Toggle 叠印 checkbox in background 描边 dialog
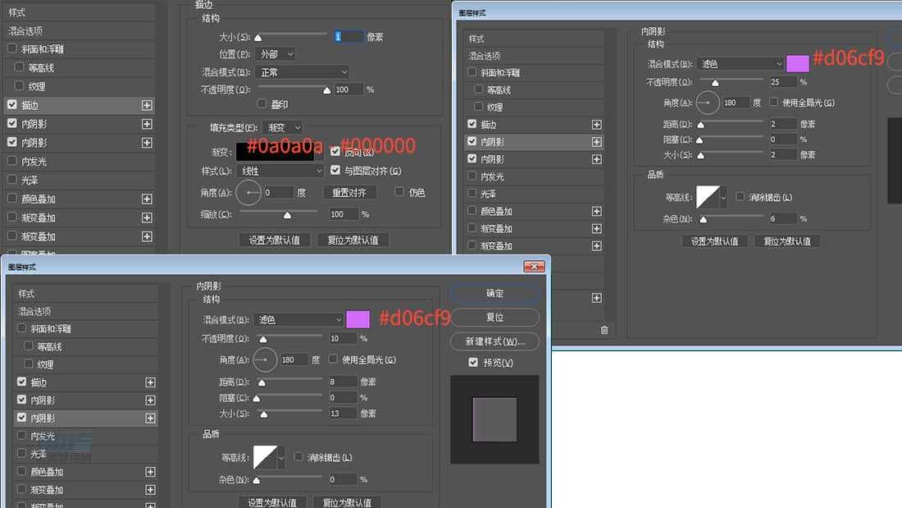Image resolution: width=902 pixels, height=508 pixels. tap(262, 104)
